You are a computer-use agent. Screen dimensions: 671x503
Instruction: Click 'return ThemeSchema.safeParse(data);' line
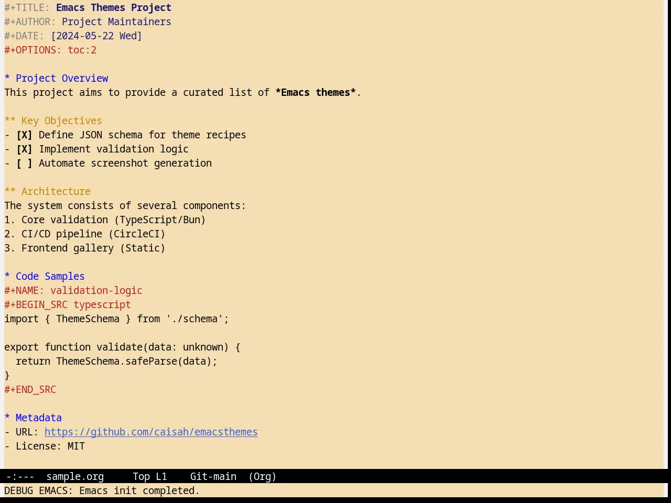[x=116, y=362]
